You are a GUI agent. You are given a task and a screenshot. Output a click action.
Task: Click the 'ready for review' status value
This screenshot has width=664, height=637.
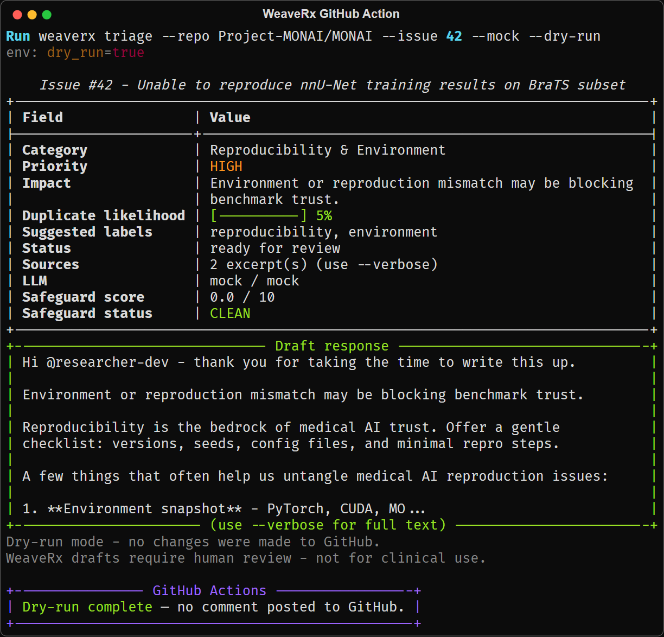coord(275,248)
